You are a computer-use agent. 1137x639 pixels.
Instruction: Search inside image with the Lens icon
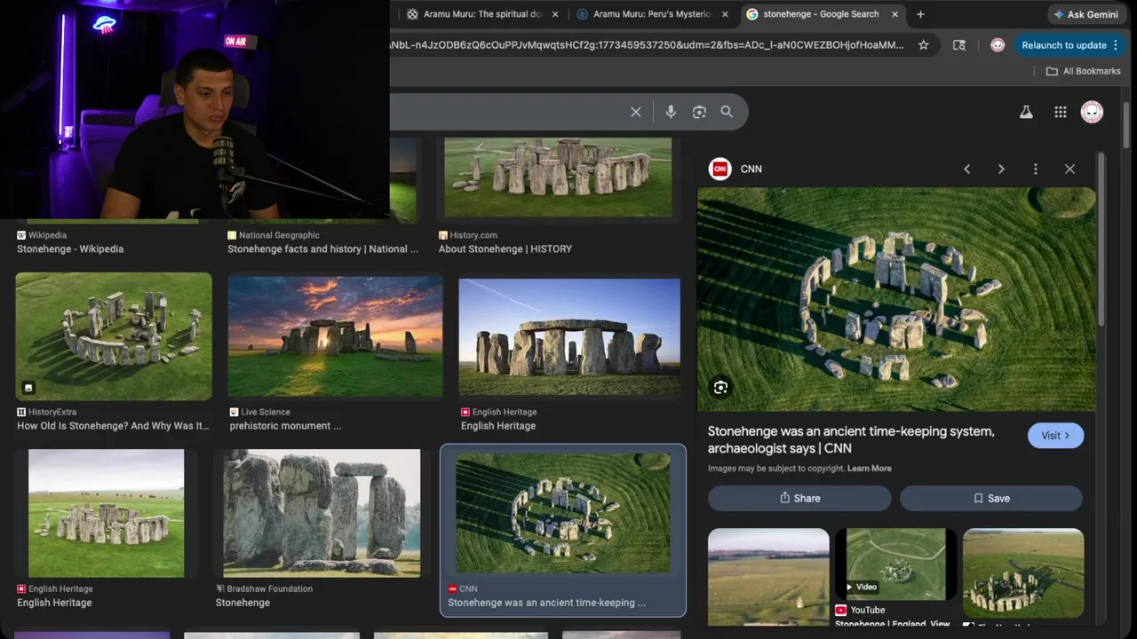click(720, 387)
